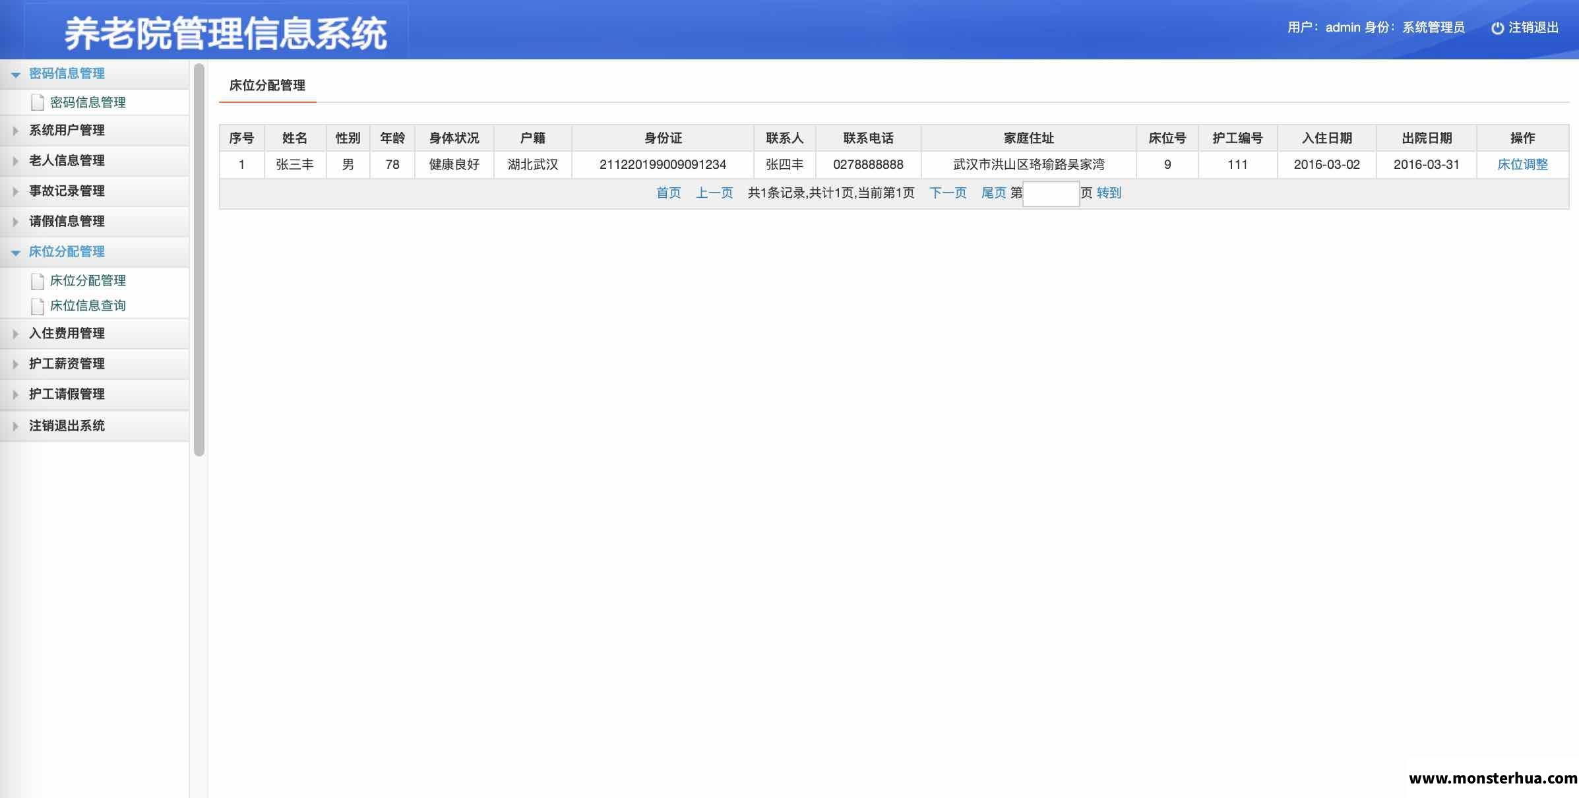Expand the 系统用户管理 section arrow
This screenshot has width=1579, height=798.
point(16,131)
